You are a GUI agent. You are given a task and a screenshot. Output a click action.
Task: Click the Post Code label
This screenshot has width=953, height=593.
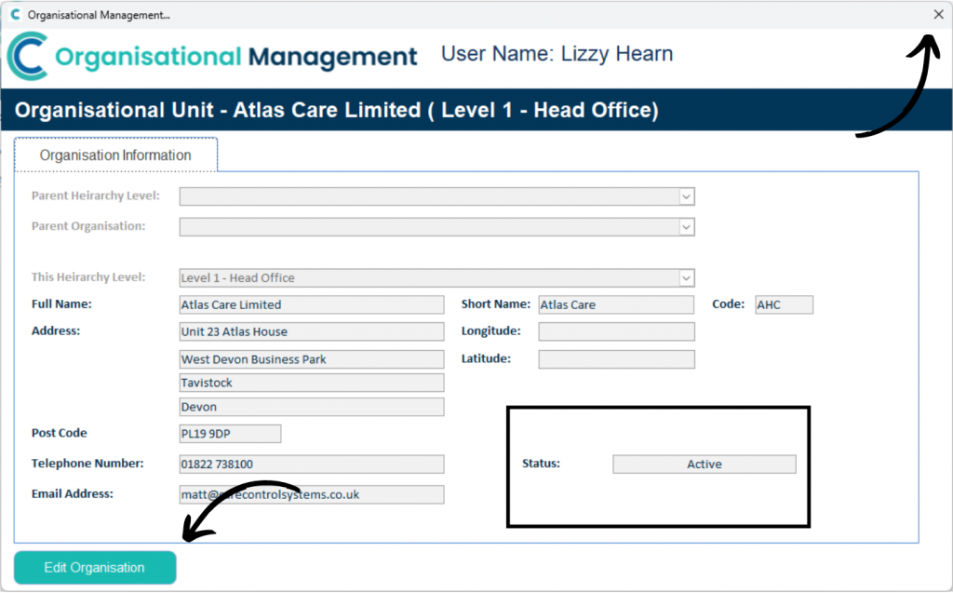[x=59, y=433]
